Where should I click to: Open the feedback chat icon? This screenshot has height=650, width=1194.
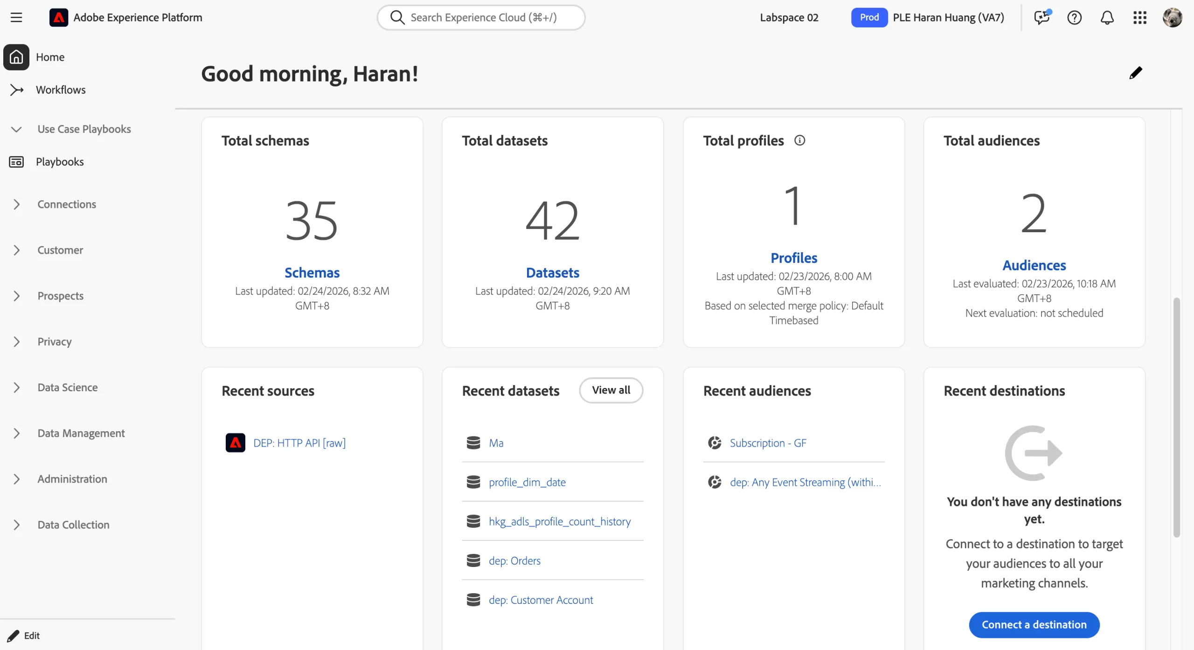click(x=1041, y=18)
